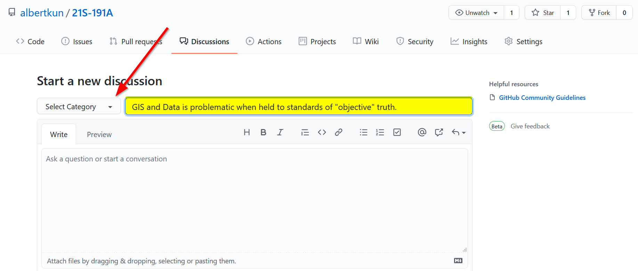Viewport: 638px width, 271px height.
Task: Open repository Settings tab
Action: [524, 41]
